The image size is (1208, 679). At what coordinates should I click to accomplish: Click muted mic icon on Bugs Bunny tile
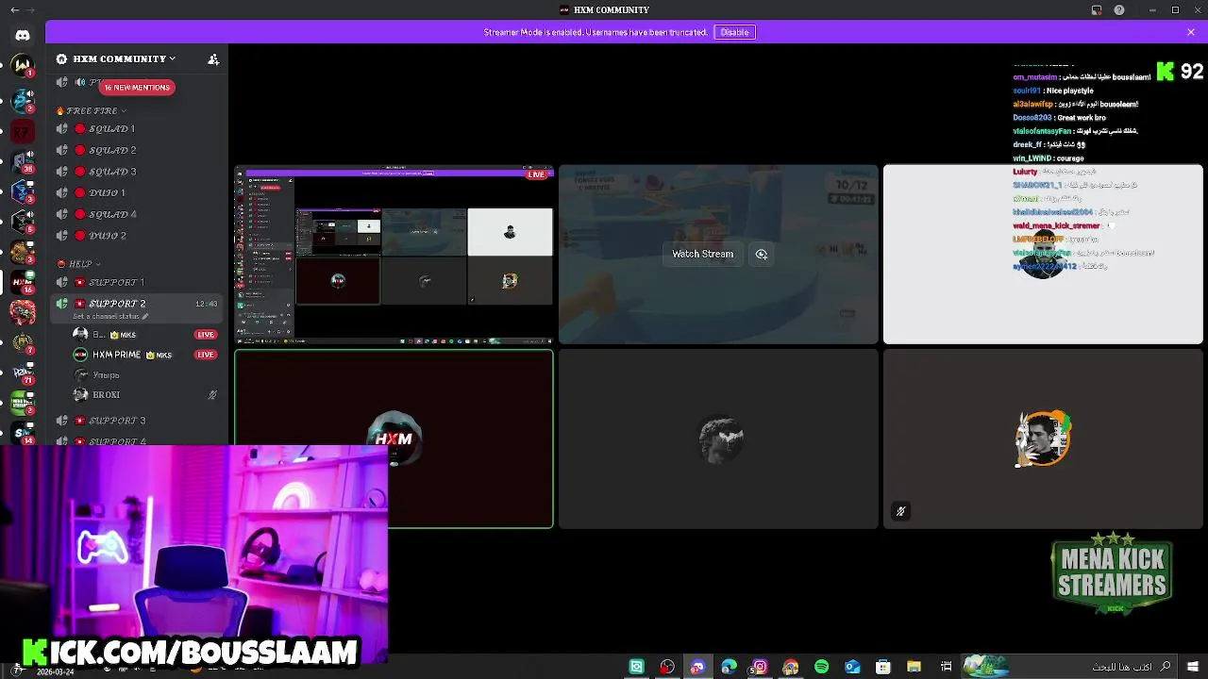[900, 511]
